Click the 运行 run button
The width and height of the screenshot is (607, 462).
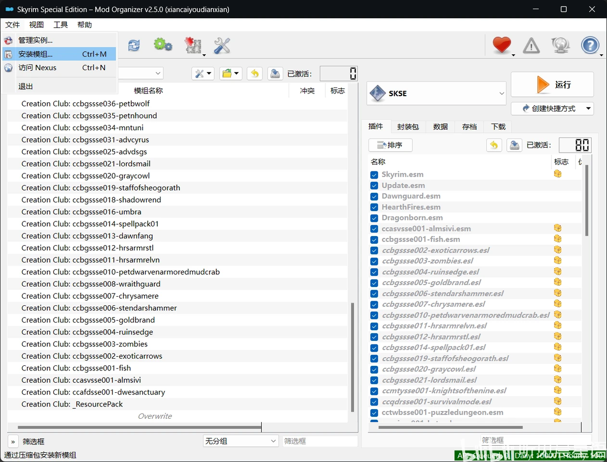click(552, 84)
